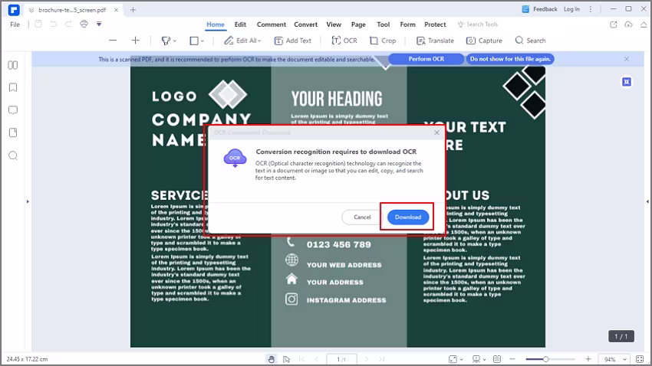
Task: Open a new tab with plus
Action: click(x=133, y=9)
